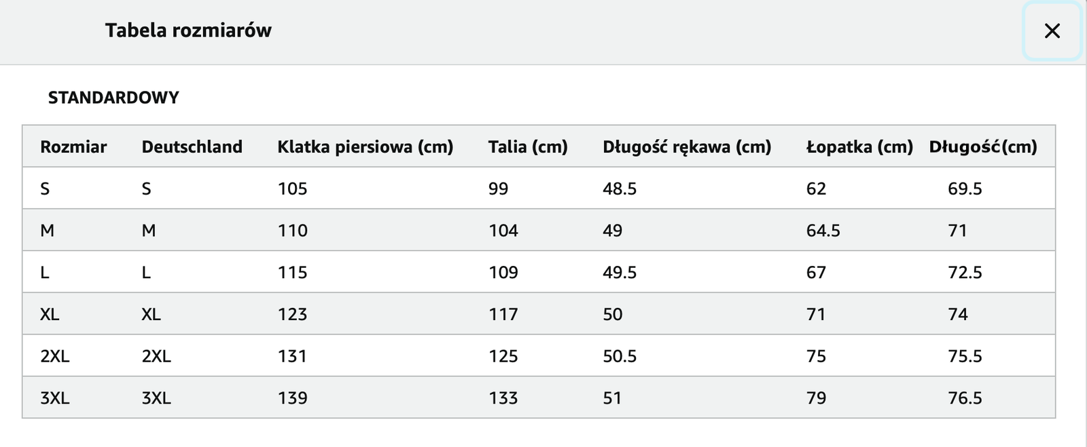The image size is (1087, 447).
Task: Select waist value 133 for 3XL
Action: [x=503, y=398]
